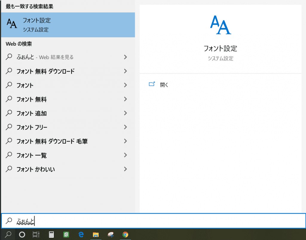Open the フォント設定 best match result
This screenshot has width=306, height=240.
pos(68,25)
